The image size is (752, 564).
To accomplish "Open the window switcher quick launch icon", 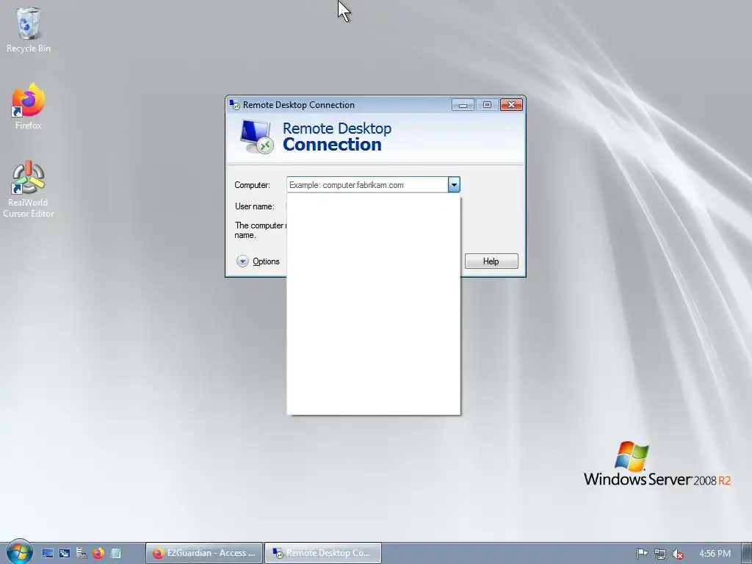I will point(65,553).
